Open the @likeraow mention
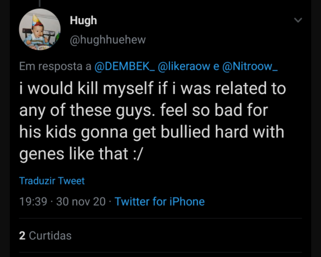321x257 pixels. (184, 66)
